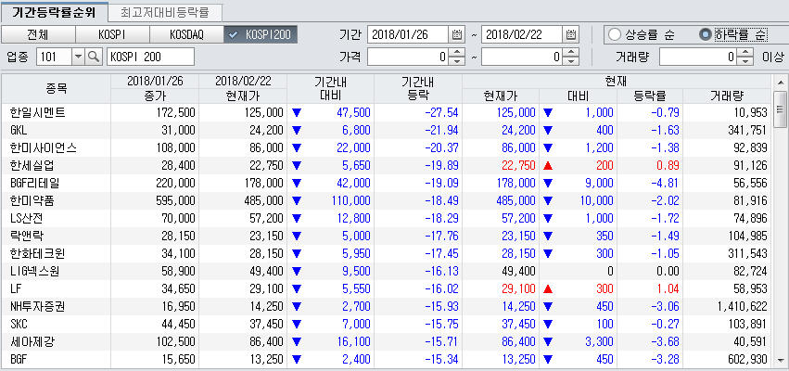
Task: Click the -27.54 period change value
Action: [441, 113]
